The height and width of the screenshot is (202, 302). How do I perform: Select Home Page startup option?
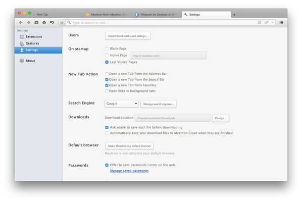[107, 55]
